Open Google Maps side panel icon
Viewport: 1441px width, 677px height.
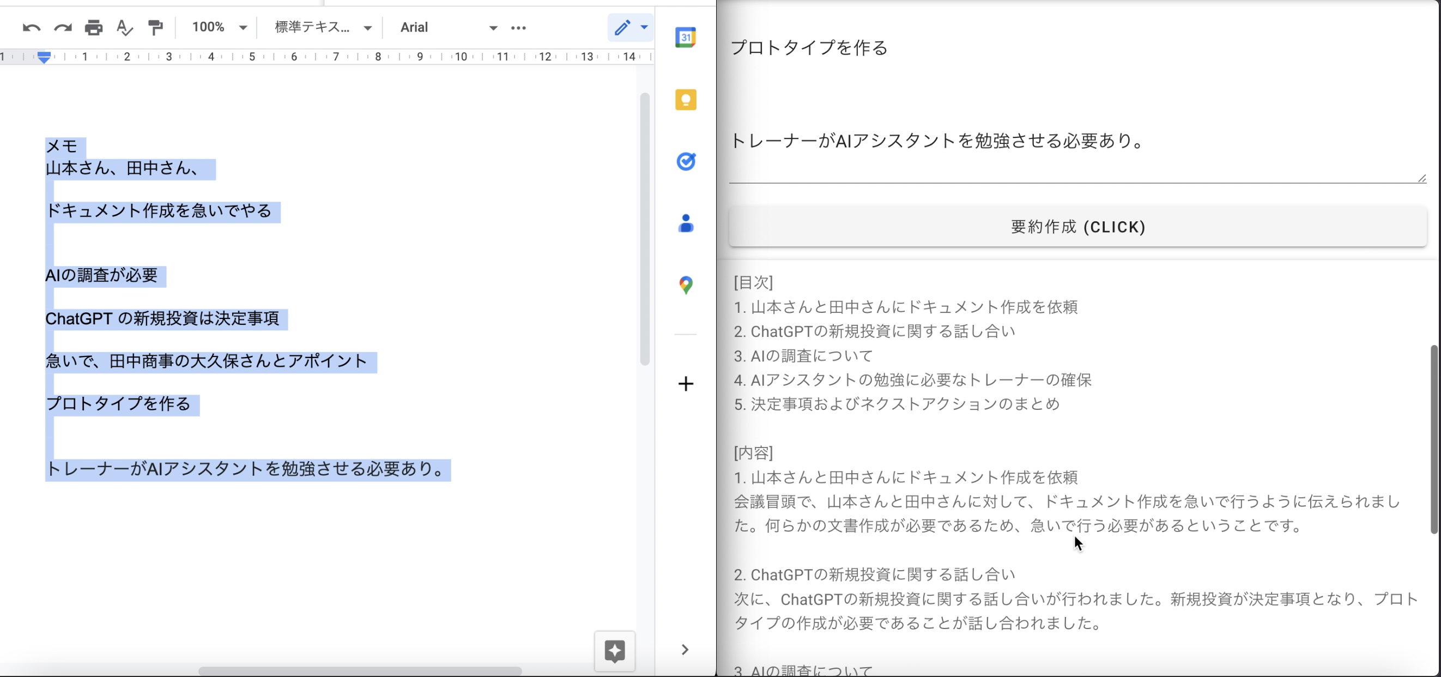[685, 285]
